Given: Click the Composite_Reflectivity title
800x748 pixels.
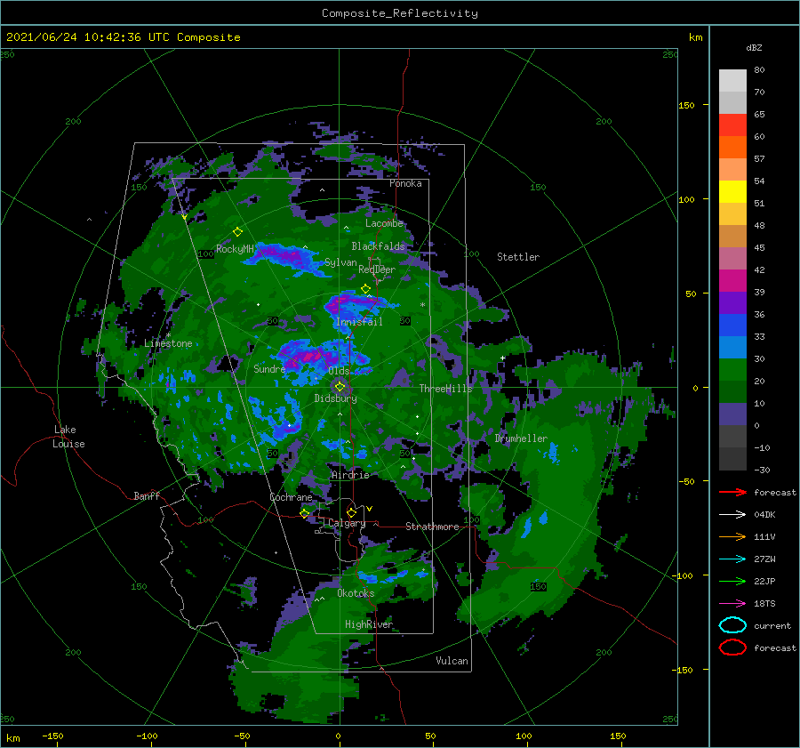Looking at the screenshot, I should coord(399,13).
